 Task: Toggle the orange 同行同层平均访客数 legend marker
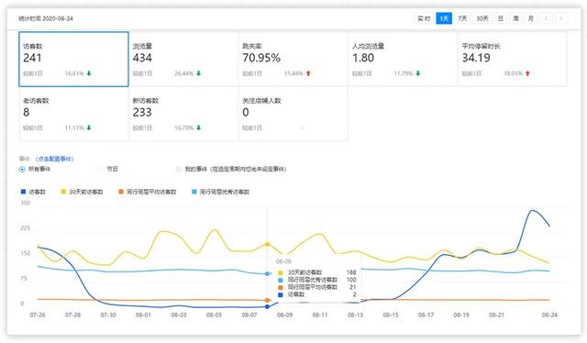coord(121,192)
